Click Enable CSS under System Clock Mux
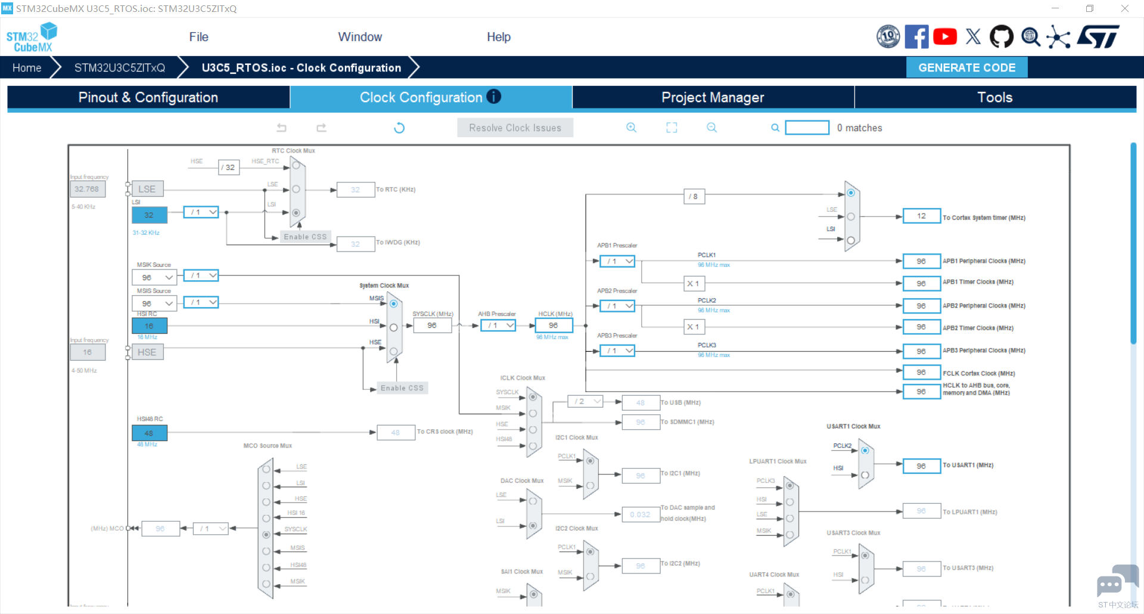Viewport: 1144px width, 614px height. coord(402,388)
